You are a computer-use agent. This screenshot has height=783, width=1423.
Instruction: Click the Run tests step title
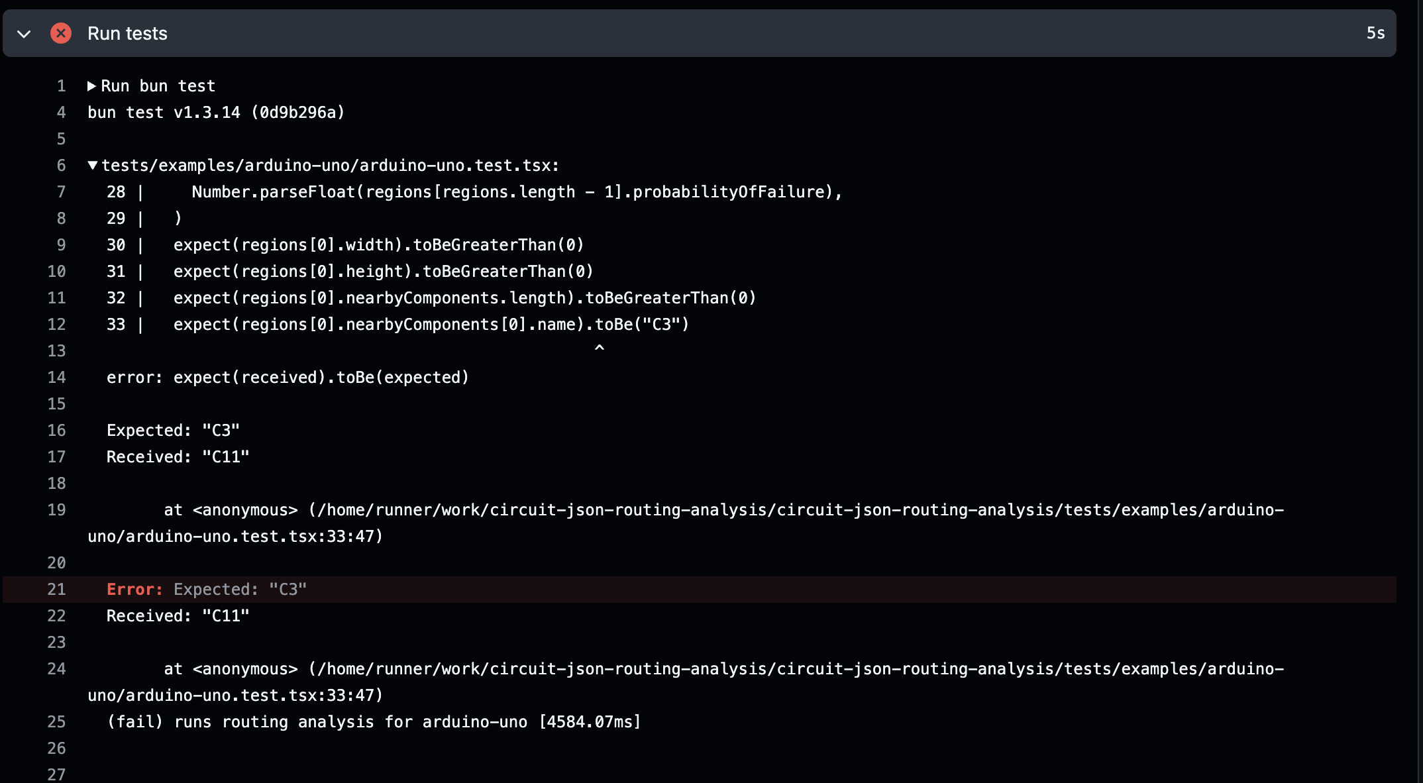click(x=127, y=33)
